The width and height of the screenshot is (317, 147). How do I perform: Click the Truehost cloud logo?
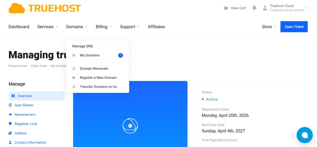[x=45, y=8]
